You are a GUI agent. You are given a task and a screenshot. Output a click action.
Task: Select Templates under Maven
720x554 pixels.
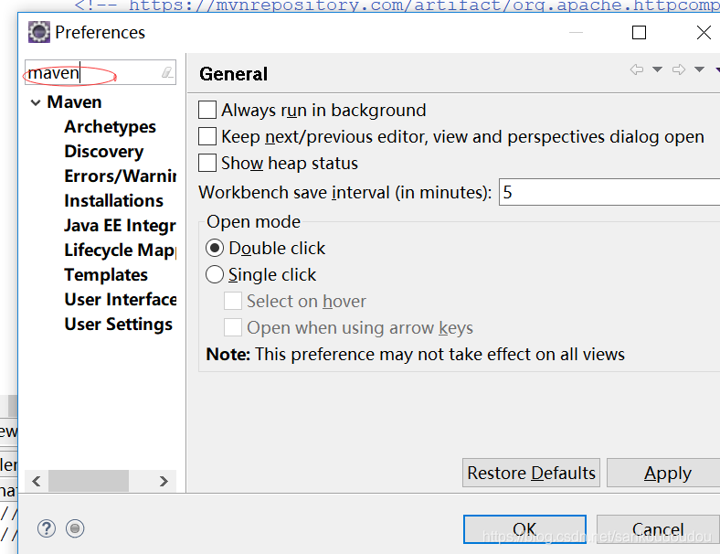pos(106,274)
